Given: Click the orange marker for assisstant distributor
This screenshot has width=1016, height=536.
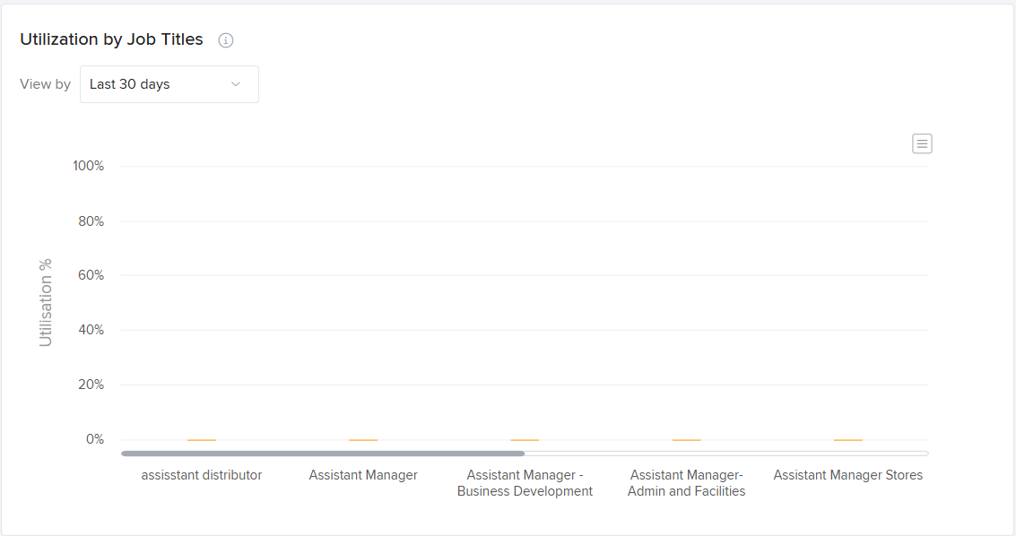Looking at the screenshot, I should (202, 440).
